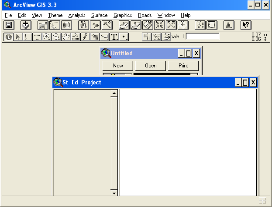272x207 pixels.
Task: Select the Vertex Edit tool
Action: click(28, 37)
